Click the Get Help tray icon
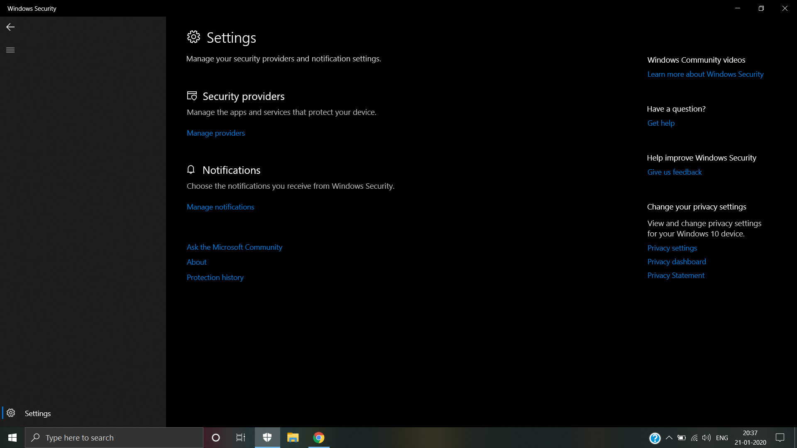This screenshot has width=797, height=448. (x=655, y=438)
